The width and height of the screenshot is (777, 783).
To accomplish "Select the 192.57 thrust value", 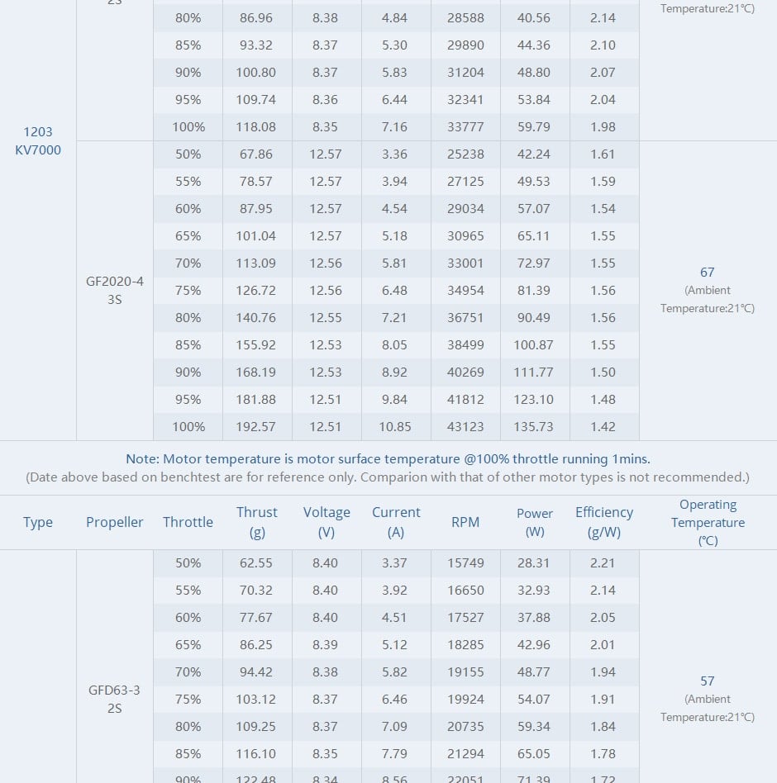I will 257,426.
